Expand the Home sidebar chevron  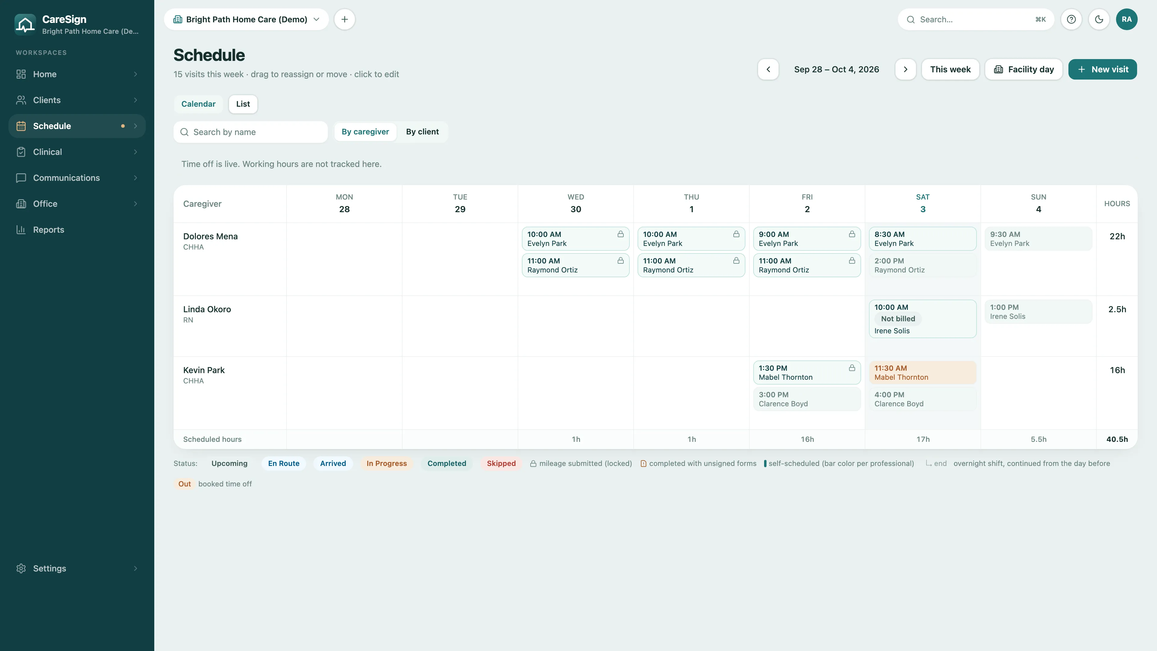135,74
